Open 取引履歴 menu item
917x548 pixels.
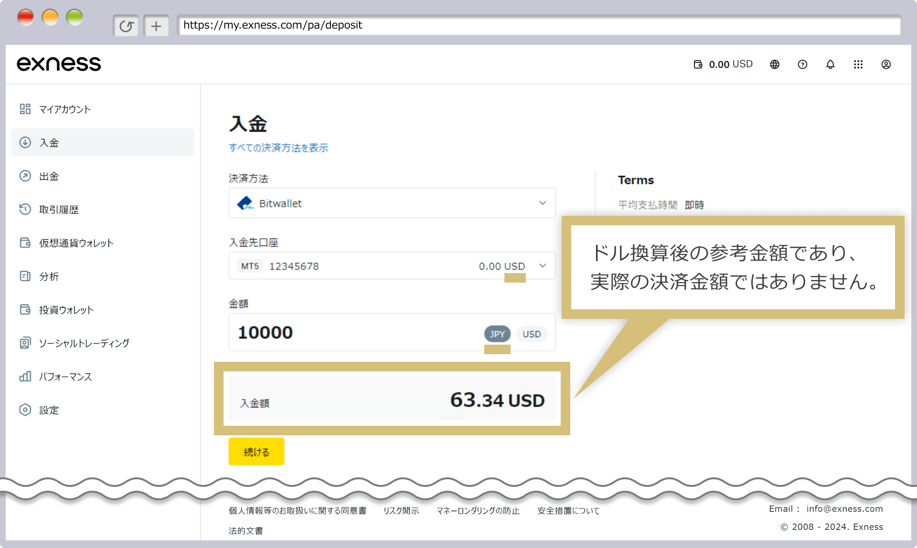click(103, 210)
